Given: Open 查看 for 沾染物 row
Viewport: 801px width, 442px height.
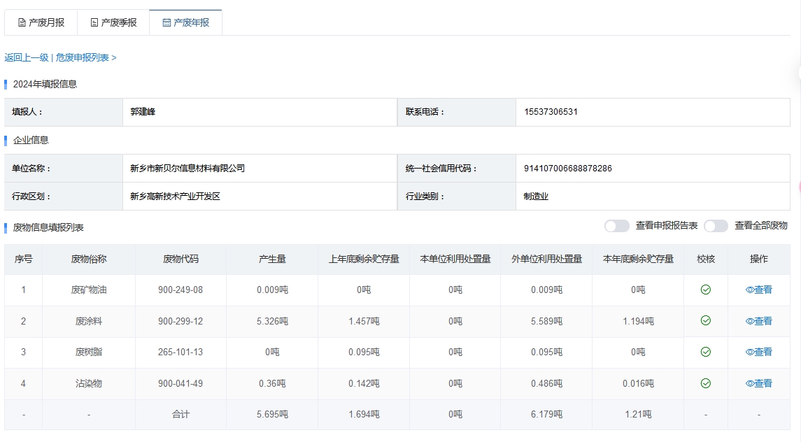Looking at the screenshot, I should click(x=758, y=383).
